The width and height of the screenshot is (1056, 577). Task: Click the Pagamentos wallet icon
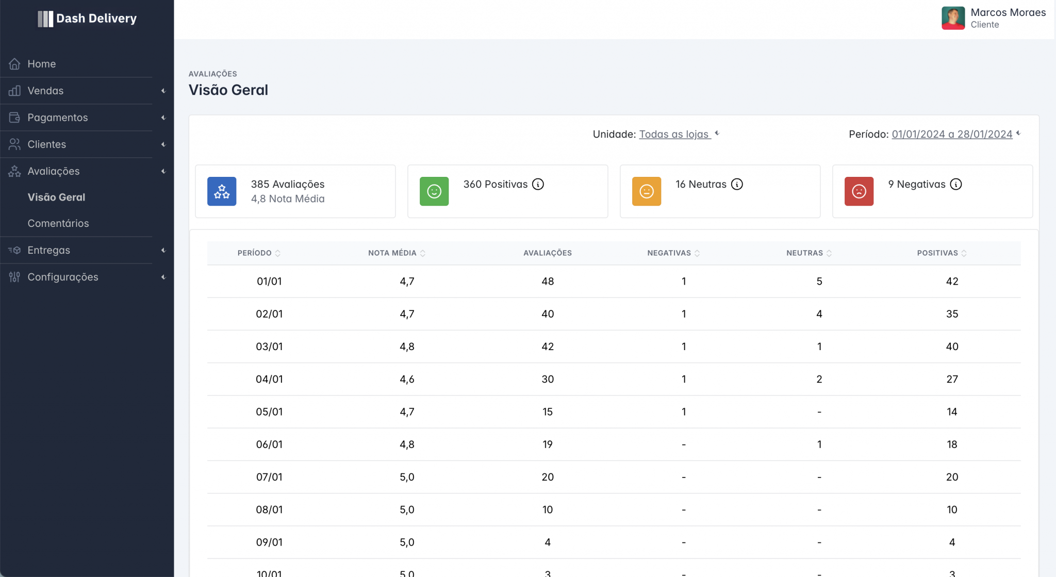pos(14,118)
